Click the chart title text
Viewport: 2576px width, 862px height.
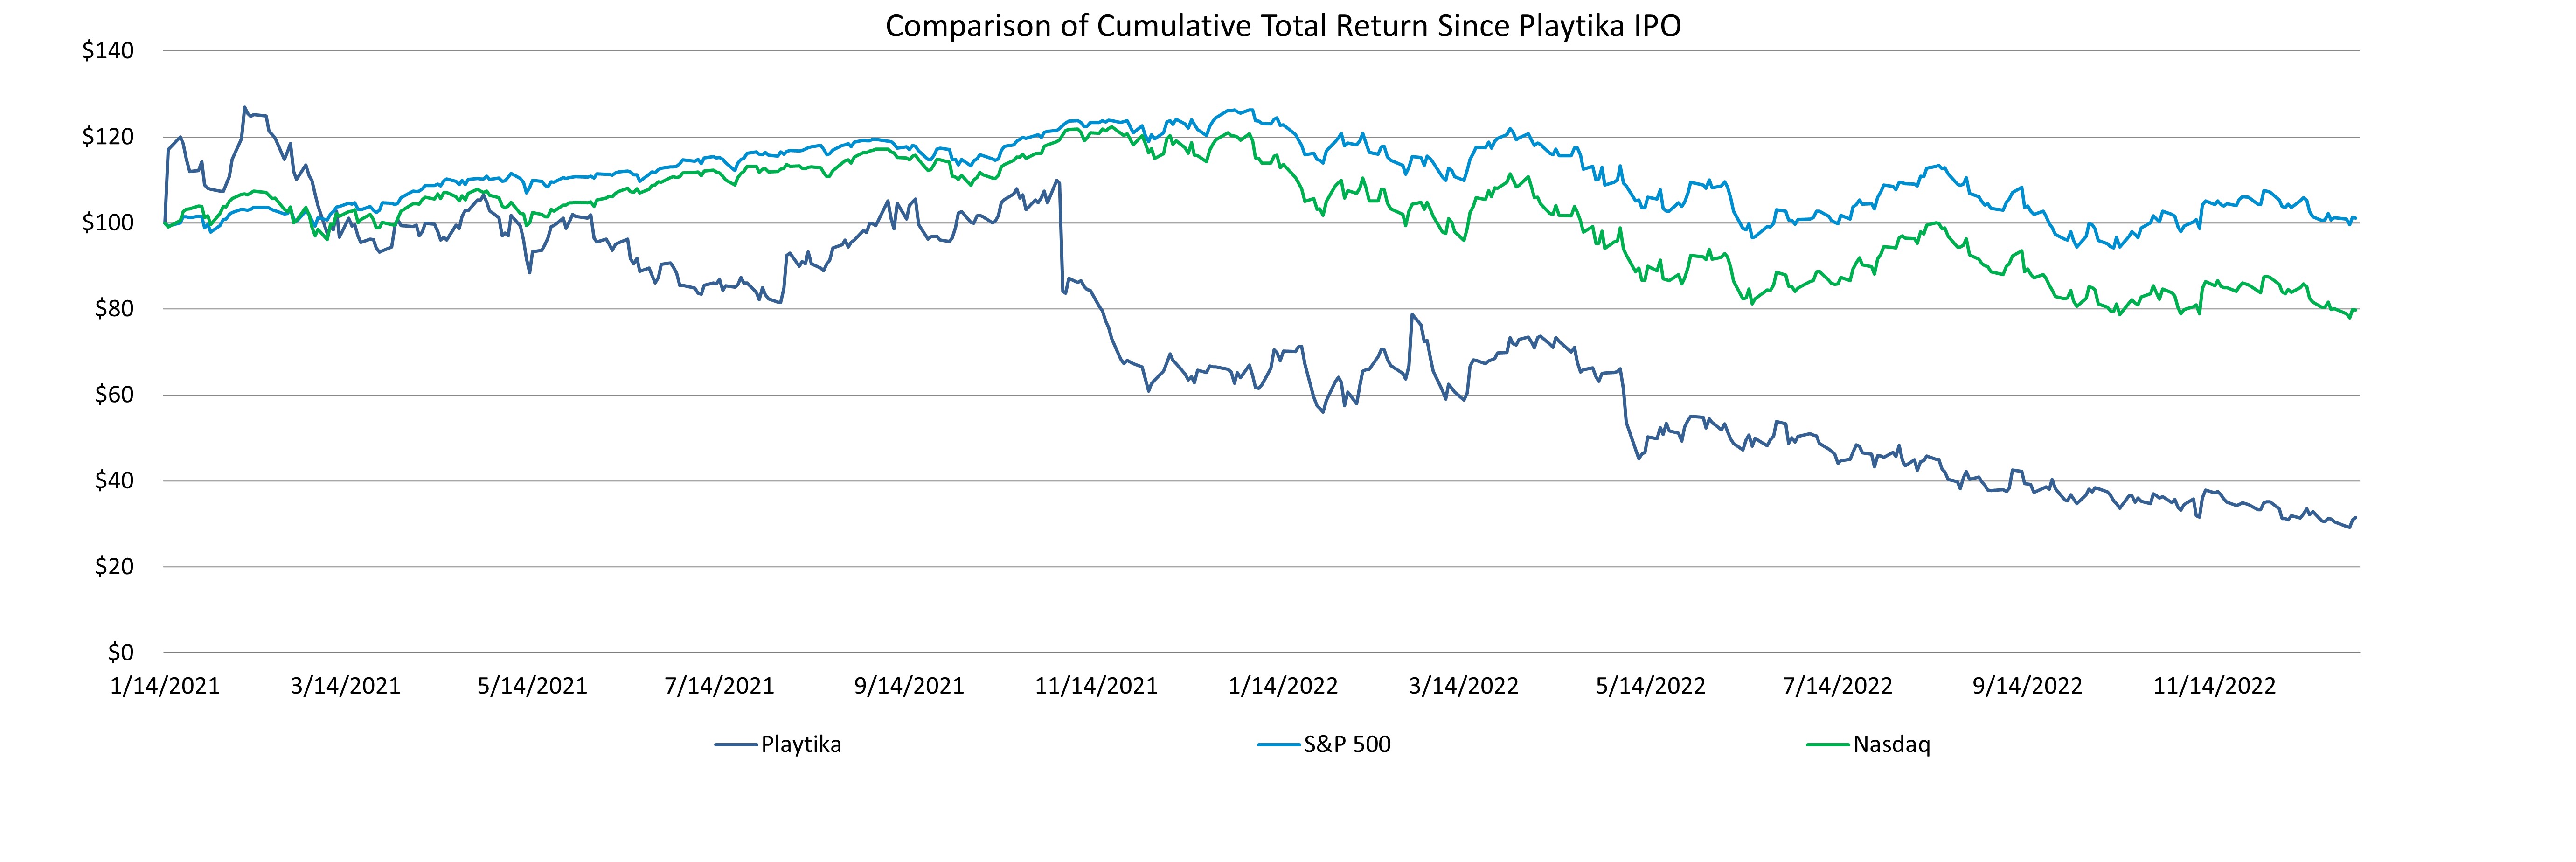[1283, 26]
